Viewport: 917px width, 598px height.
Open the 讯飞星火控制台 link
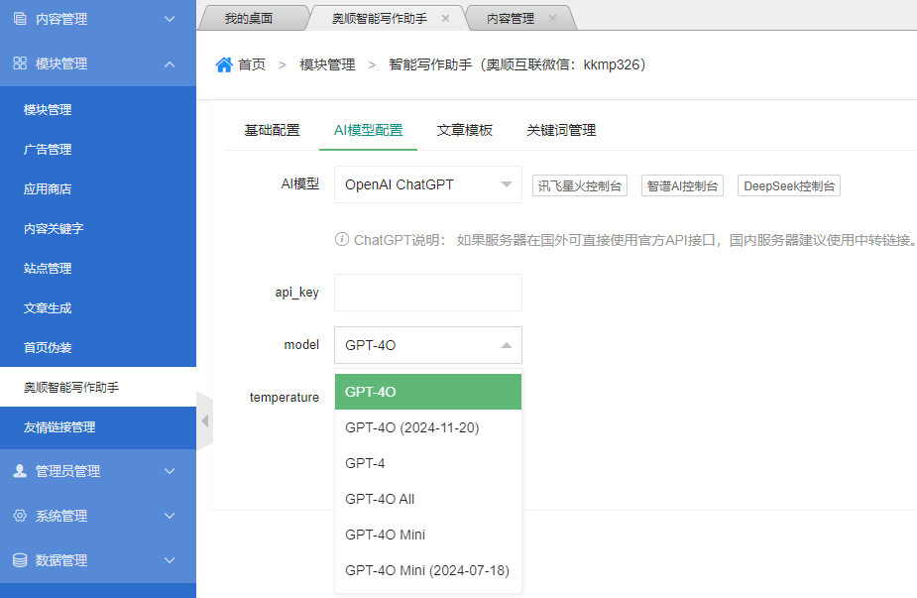click(580, 185)
